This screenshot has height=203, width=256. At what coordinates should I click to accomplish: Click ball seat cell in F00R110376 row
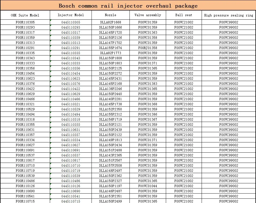tap(184, 84)
